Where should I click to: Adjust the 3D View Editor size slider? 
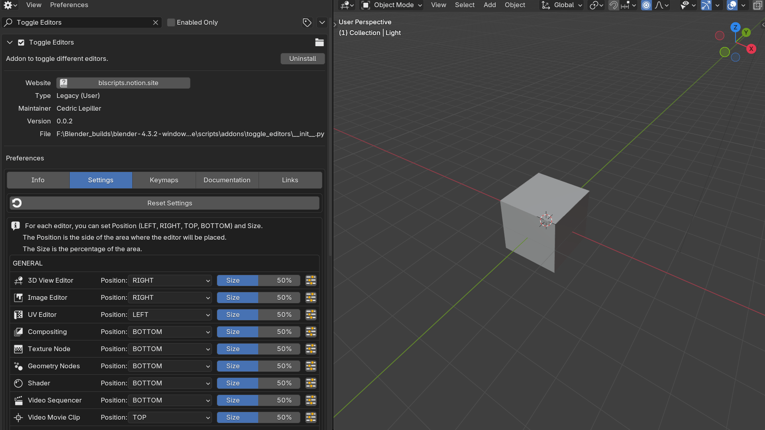[259, 280]
